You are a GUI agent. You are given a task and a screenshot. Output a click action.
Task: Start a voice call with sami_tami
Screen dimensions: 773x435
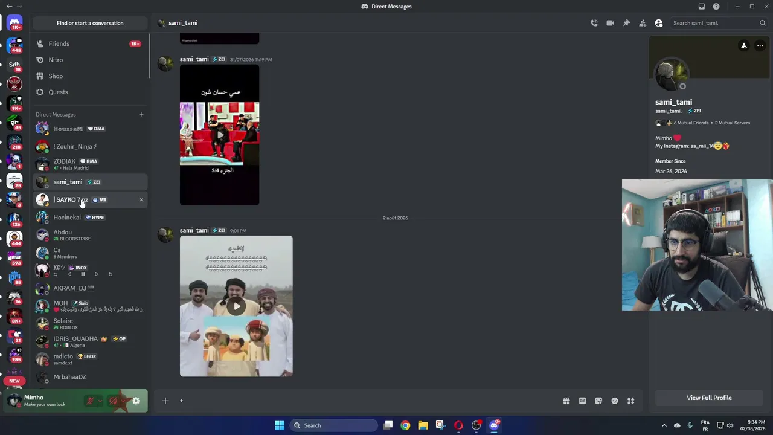tap(594, 23)
